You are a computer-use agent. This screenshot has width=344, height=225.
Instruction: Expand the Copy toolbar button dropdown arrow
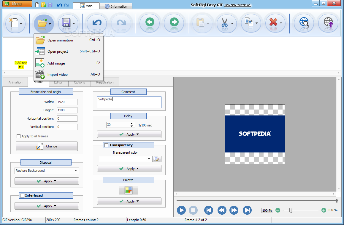(256, 23)
